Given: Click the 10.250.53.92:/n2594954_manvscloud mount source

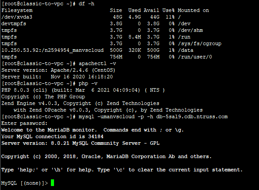Looking at the screenshot, I should point(53,50).
